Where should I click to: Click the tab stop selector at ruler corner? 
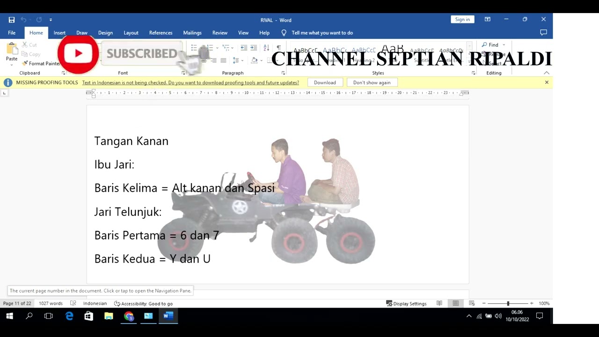(x=4, y=93)
